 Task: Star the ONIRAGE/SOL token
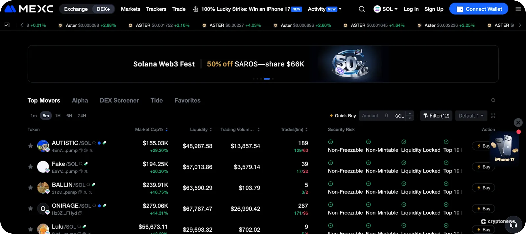[x=31, y=208]
